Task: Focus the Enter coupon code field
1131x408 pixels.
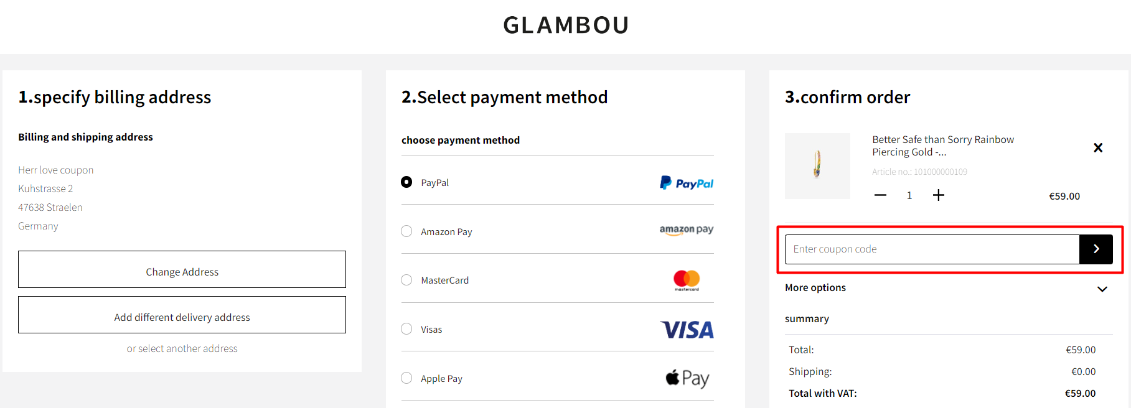Action: 932,249
